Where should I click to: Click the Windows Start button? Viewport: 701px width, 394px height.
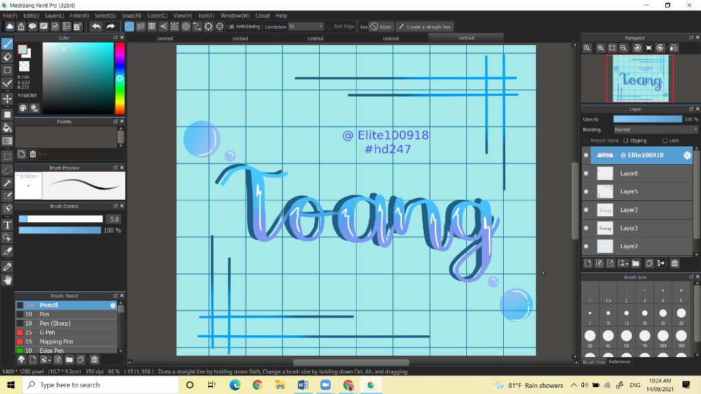pos(11,384)
